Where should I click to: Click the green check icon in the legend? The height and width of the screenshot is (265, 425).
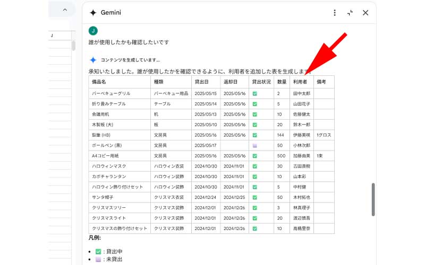98,251
